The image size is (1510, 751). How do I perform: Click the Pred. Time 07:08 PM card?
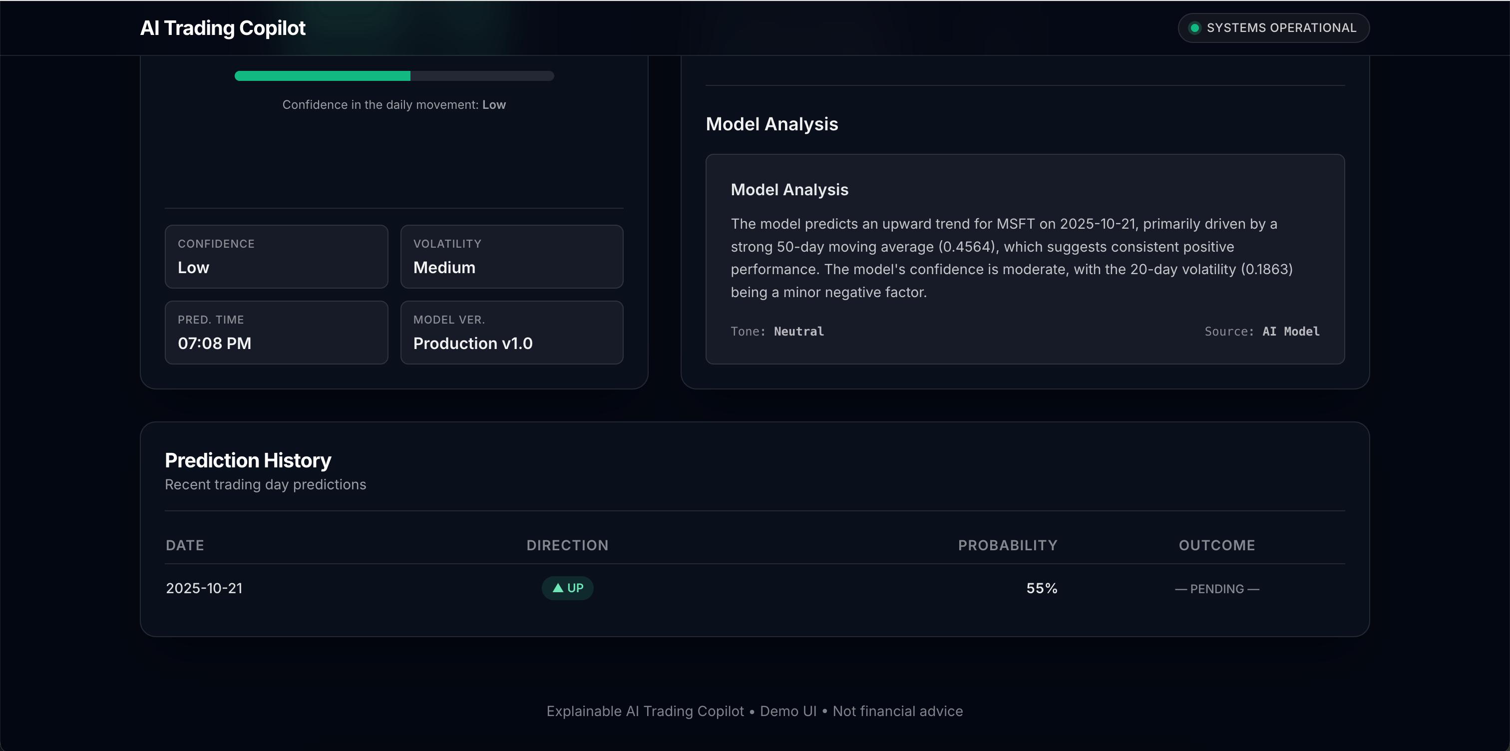276,333
